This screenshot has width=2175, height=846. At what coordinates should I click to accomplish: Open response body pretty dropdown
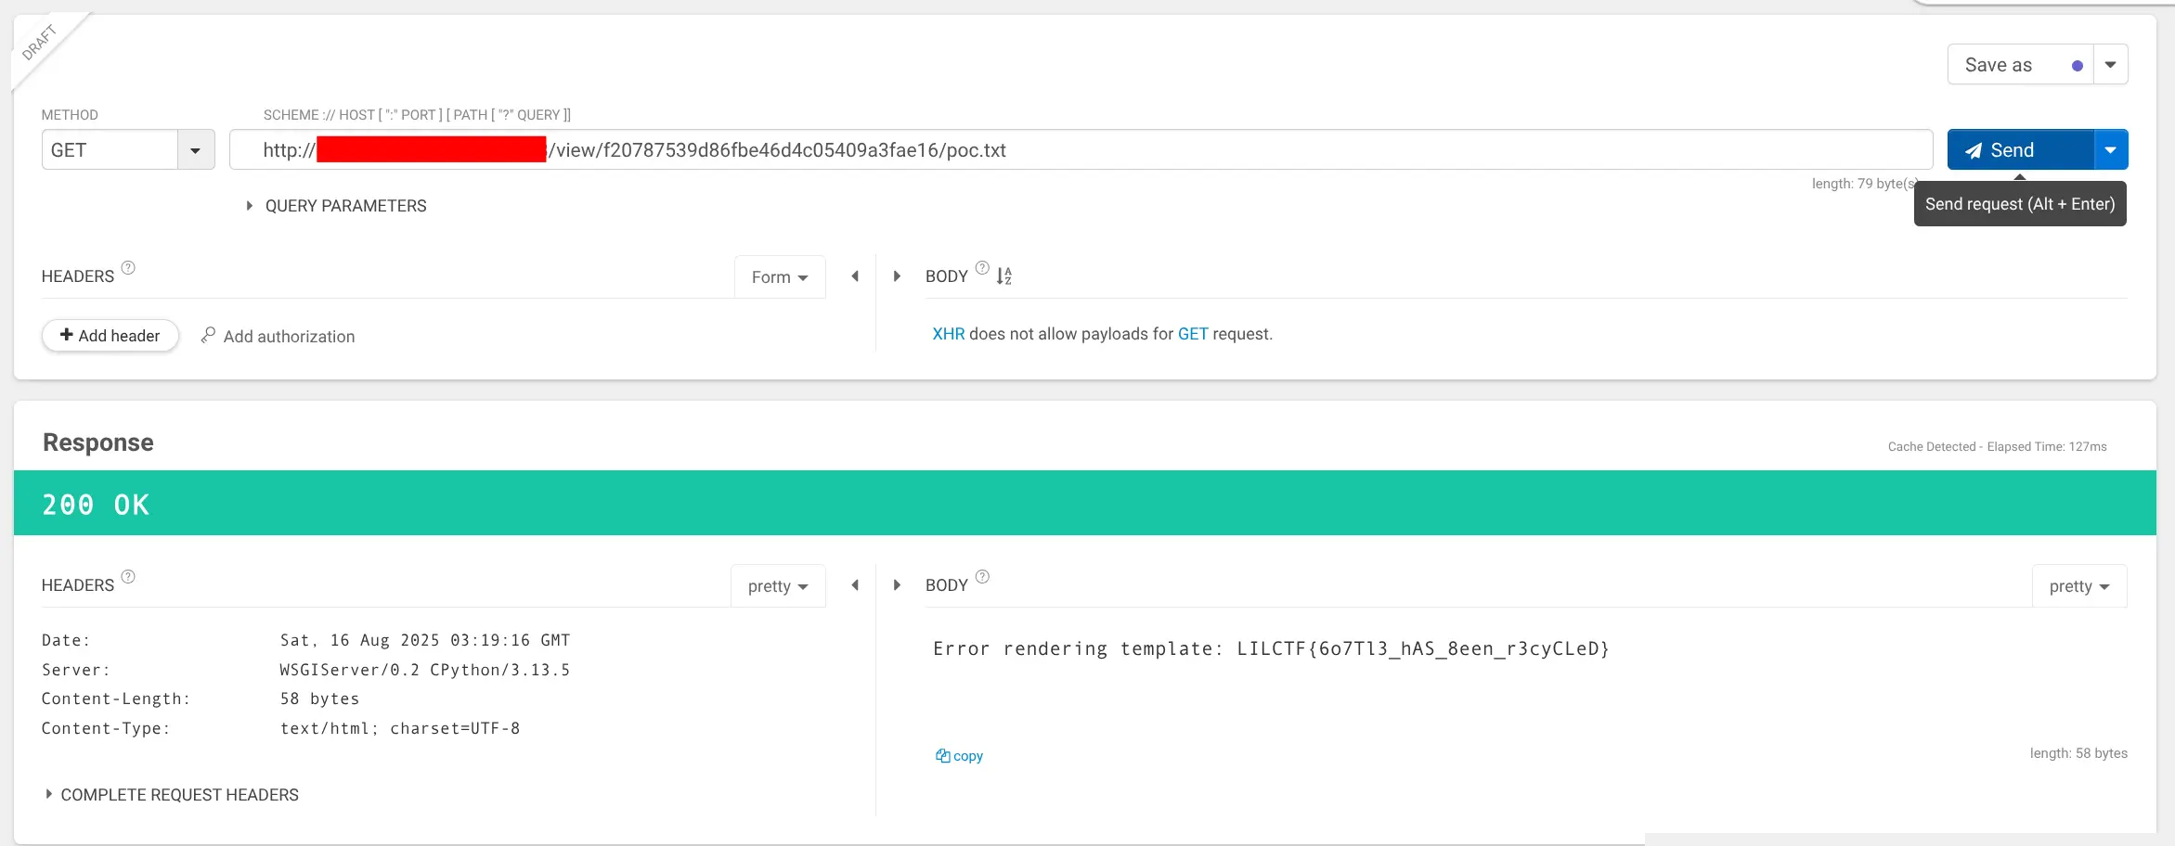pos(2078,586)
